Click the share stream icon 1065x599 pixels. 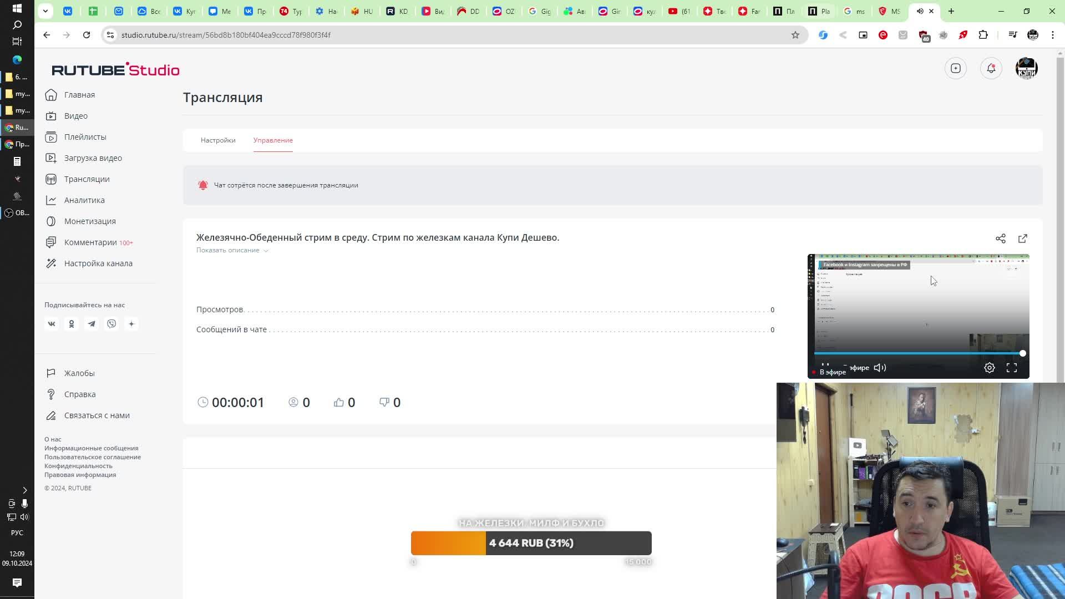1000,238
